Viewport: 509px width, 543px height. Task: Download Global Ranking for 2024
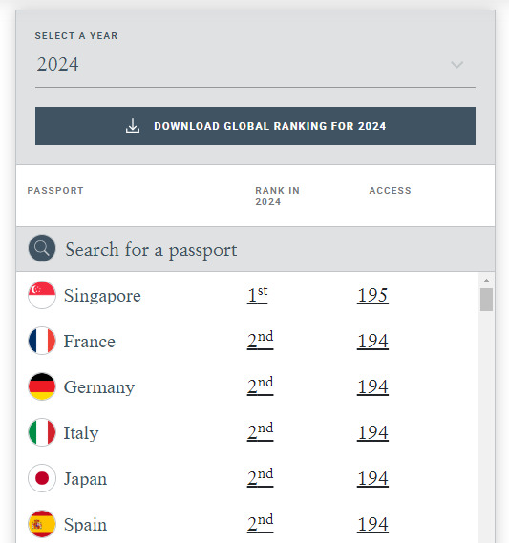tap(255, 126)
